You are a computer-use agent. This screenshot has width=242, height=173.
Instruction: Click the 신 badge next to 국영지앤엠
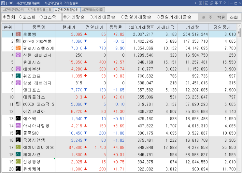pos(18,140)
